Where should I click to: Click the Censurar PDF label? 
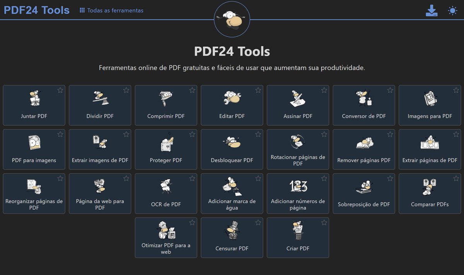232,248
